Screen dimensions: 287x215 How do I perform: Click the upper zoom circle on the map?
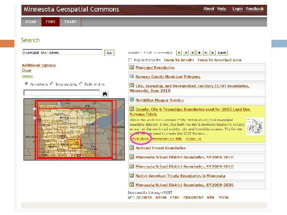(x=34, y=109)
